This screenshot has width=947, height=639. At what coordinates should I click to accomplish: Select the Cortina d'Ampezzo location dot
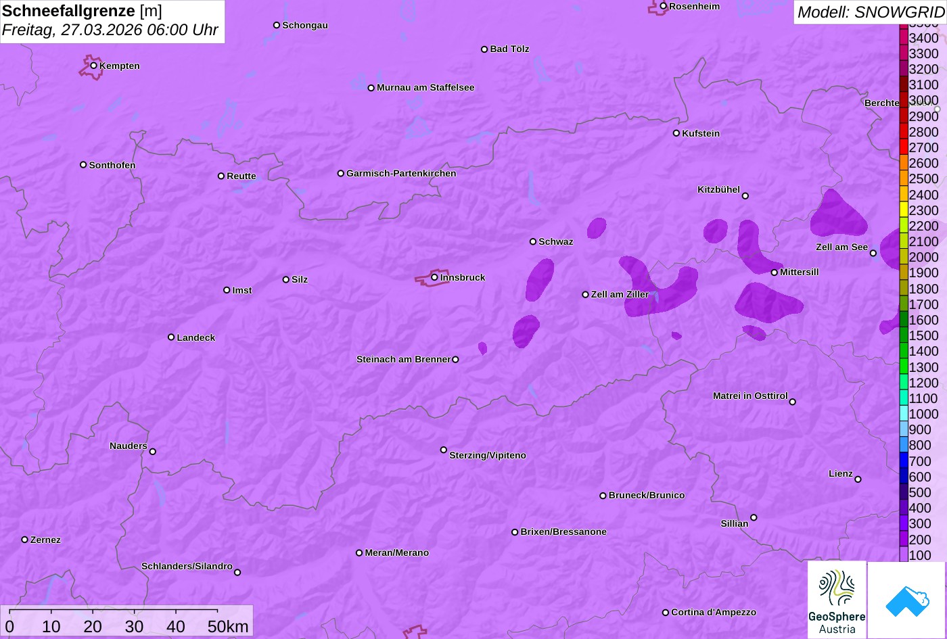[x=666, y=613]
